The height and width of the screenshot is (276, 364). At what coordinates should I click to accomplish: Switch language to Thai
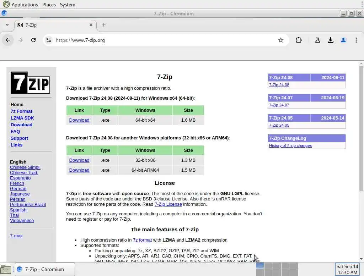(14, 215)
